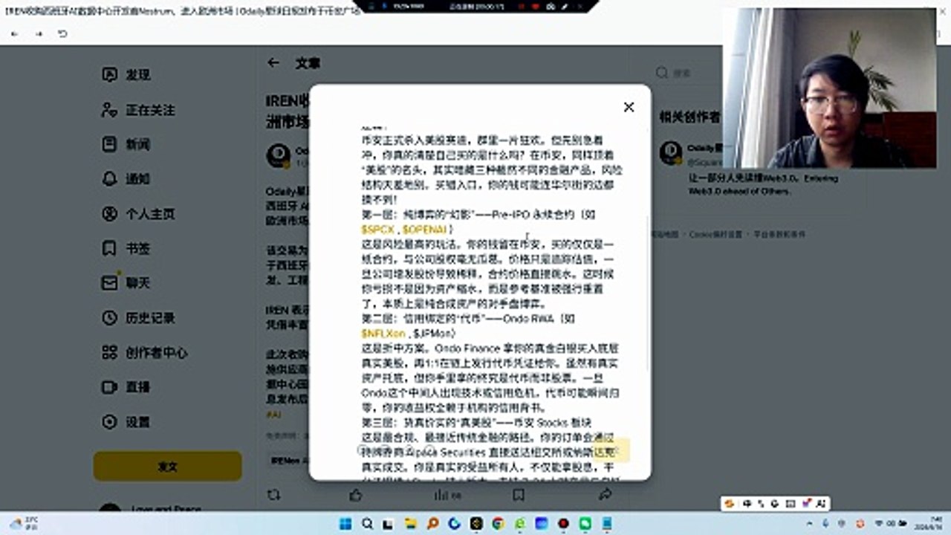Screen dimensions: 951x535
Task: Click popup's vertical scrollbar
Action: coord(648,294)
